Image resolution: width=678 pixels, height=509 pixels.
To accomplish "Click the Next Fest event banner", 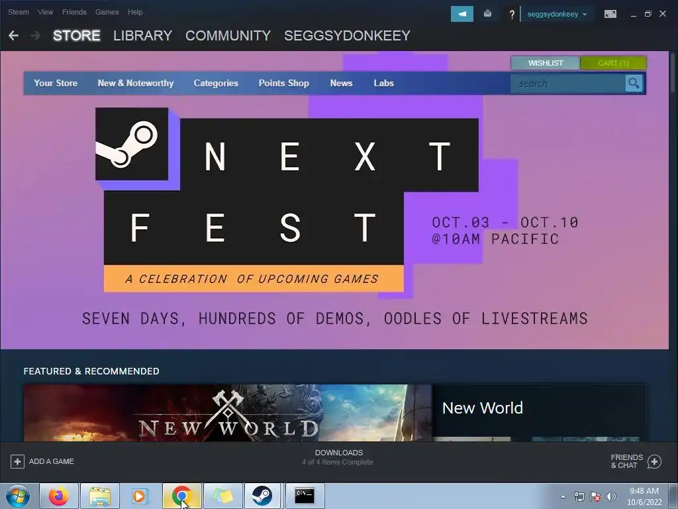I will pyautogui.click(x=334, y=200).
